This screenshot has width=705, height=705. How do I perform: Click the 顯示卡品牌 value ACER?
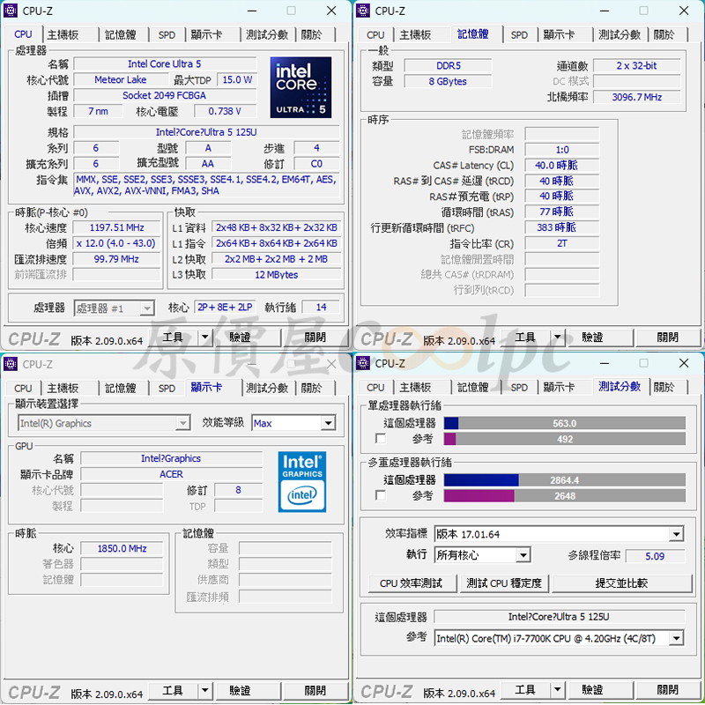(171, 474)
